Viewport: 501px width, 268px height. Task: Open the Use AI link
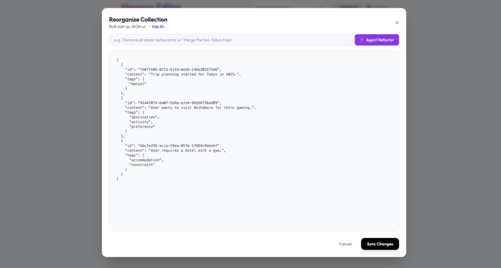click(x=158, y=27)
